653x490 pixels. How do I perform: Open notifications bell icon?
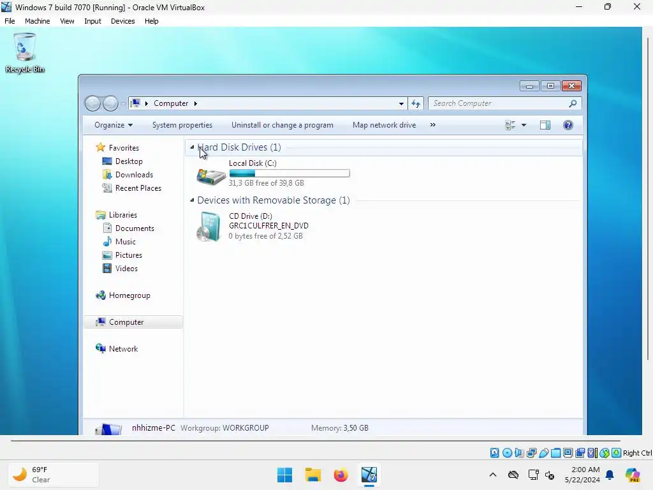tap(610, 475)
